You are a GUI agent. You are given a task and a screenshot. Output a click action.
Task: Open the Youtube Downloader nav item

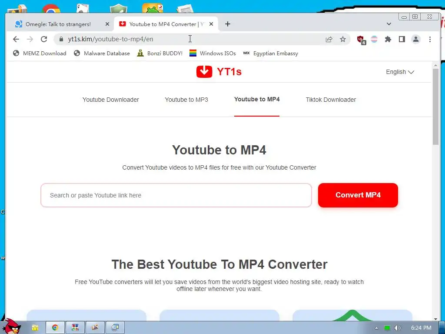point(111,100)
